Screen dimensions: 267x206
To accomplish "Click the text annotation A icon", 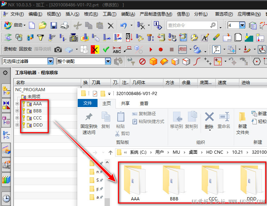I will (x=205, y=37).
